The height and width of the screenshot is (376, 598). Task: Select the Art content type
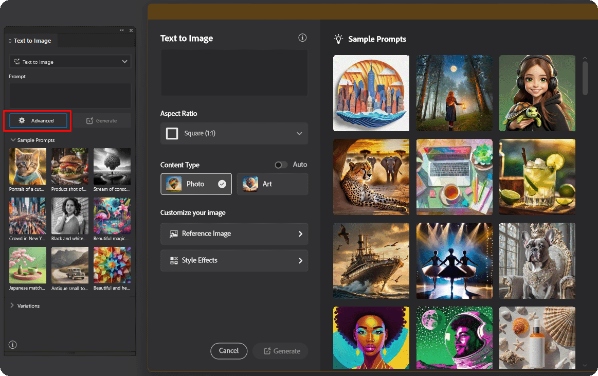coord(272,184)
